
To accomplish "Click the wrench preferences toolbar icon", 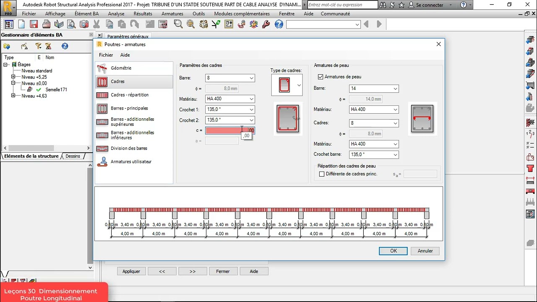I will [x=266, y=24].
